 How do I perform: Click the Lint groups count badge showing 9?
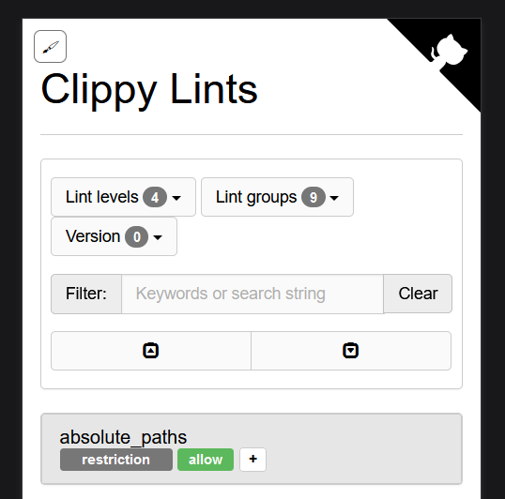point(314,197)
